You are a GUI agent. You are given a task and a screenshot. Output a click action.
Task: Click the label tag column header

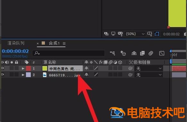[27, 62]
